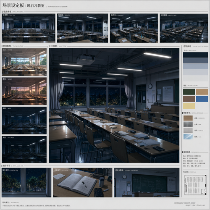Open the Low Angle reference thumbnail
This screenshot has height=210, width=210.
point(134,28)
